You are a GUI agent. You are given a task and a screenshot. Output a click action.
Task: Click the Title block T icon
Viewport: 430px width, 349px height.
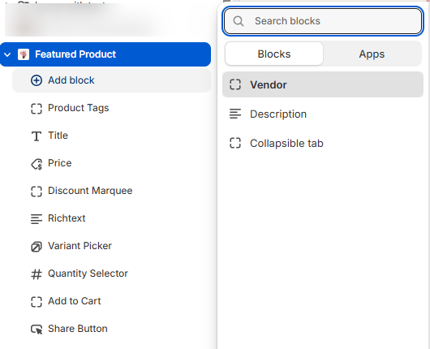coord(37,136)
